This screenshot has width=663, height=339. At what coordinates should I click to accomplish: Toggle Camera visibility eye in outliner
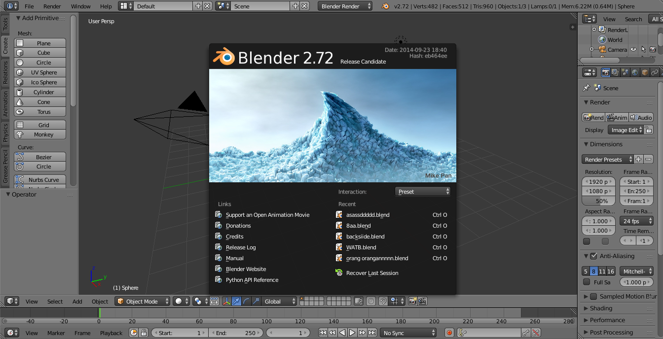pos(633,49)
